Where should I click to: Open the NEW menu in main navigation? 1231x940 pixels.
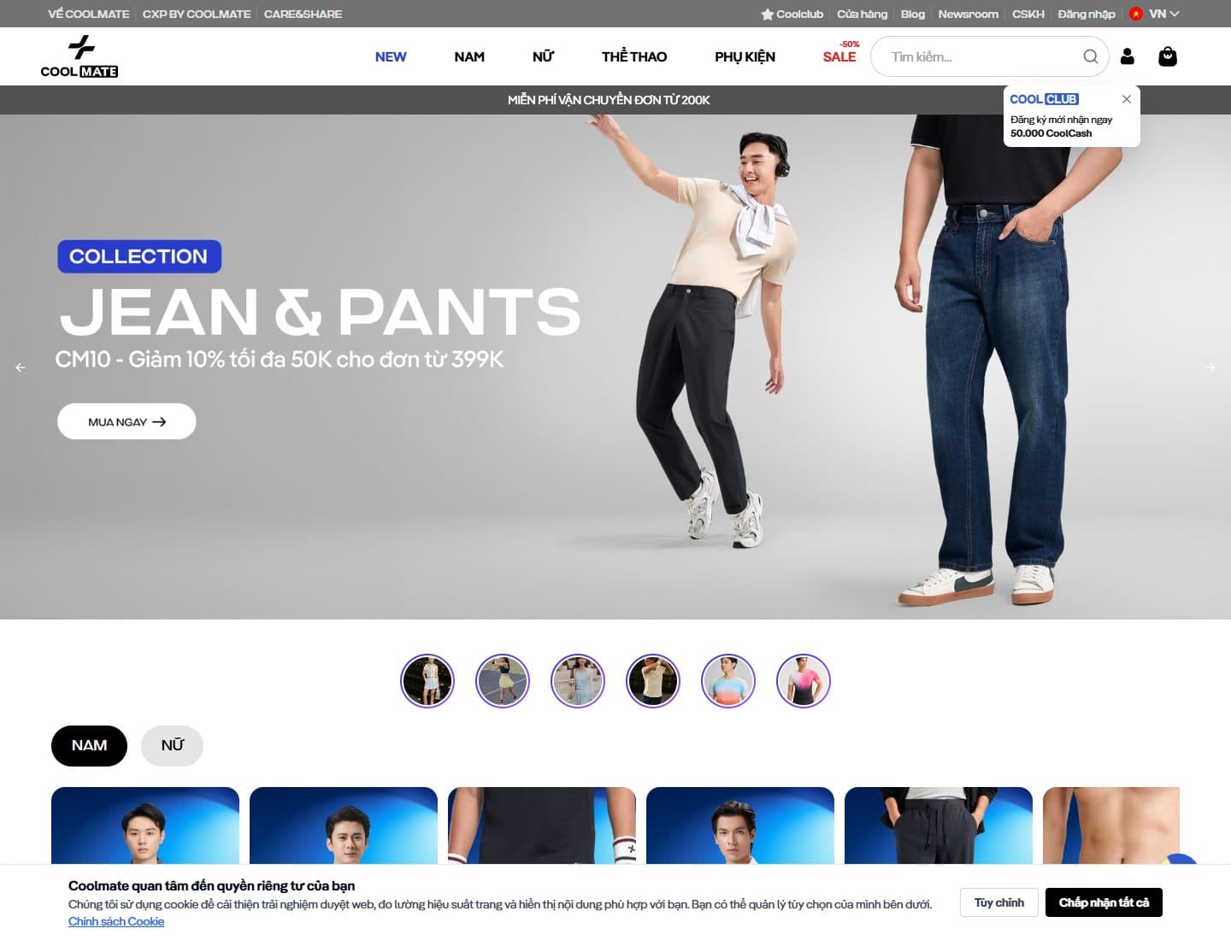391,56
